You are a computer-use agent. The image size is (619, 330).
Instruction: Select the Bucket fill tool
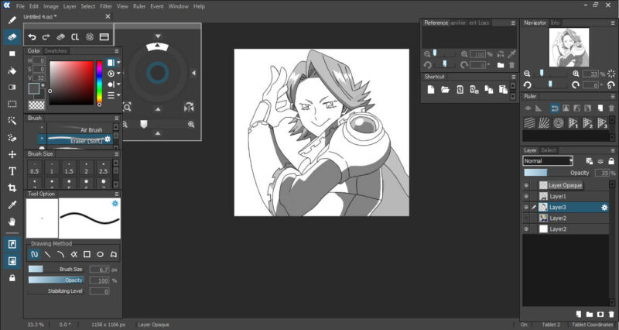click(12, 70)
